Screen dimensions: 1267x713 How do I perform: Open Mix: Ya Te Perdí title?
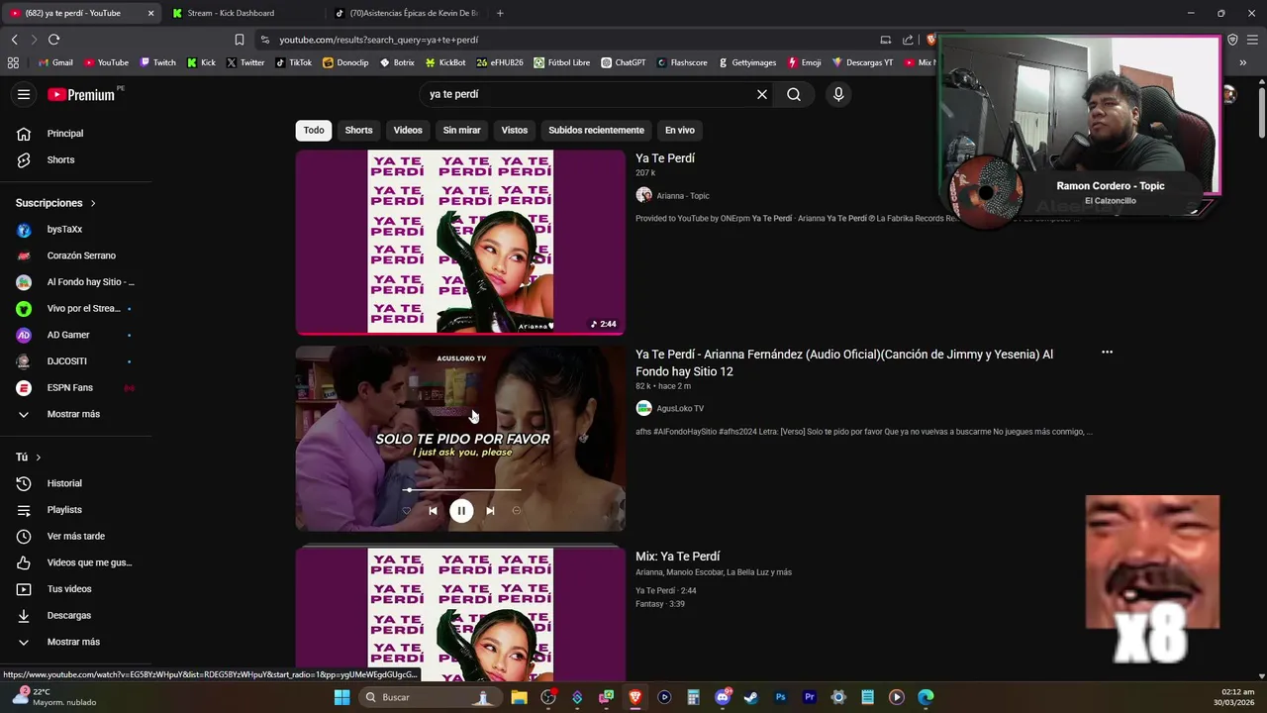[677, 557]
